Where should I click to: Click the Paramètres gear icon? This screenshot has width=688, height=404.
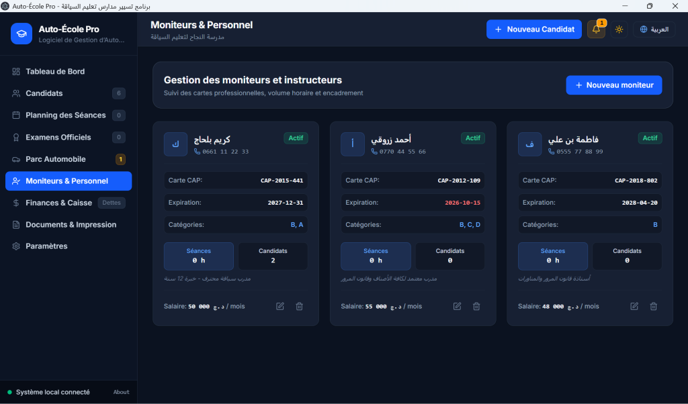coord(16,246)
